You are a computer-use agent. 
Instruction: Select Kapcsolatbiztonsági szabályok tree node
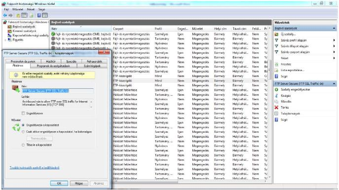pos(31,36)
